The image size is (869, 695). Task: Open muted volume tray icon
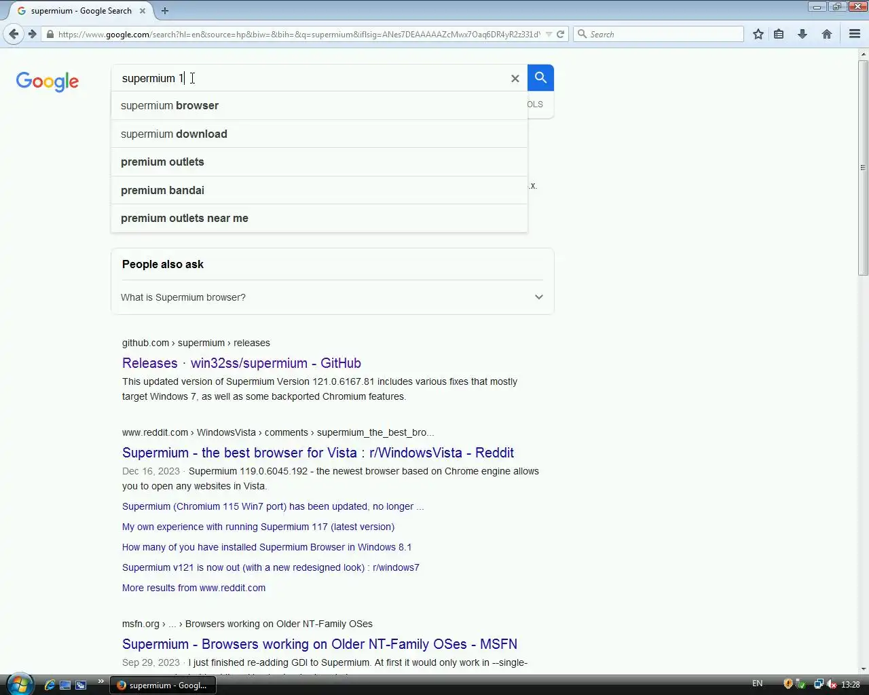(832, 684)
